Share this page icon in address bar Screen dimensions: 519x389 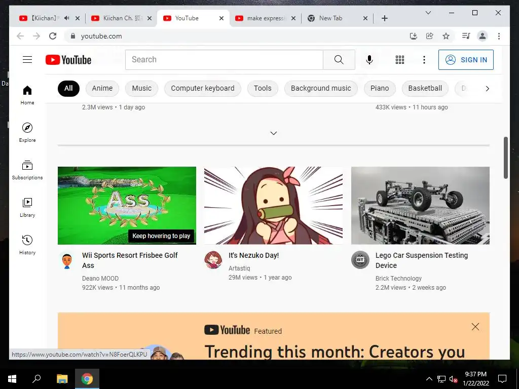click(x=430, y=36)
